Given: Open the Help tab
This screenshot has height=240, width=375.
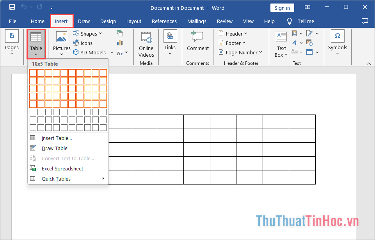Looking at the screenshot, I should click(x=269, y=21).
